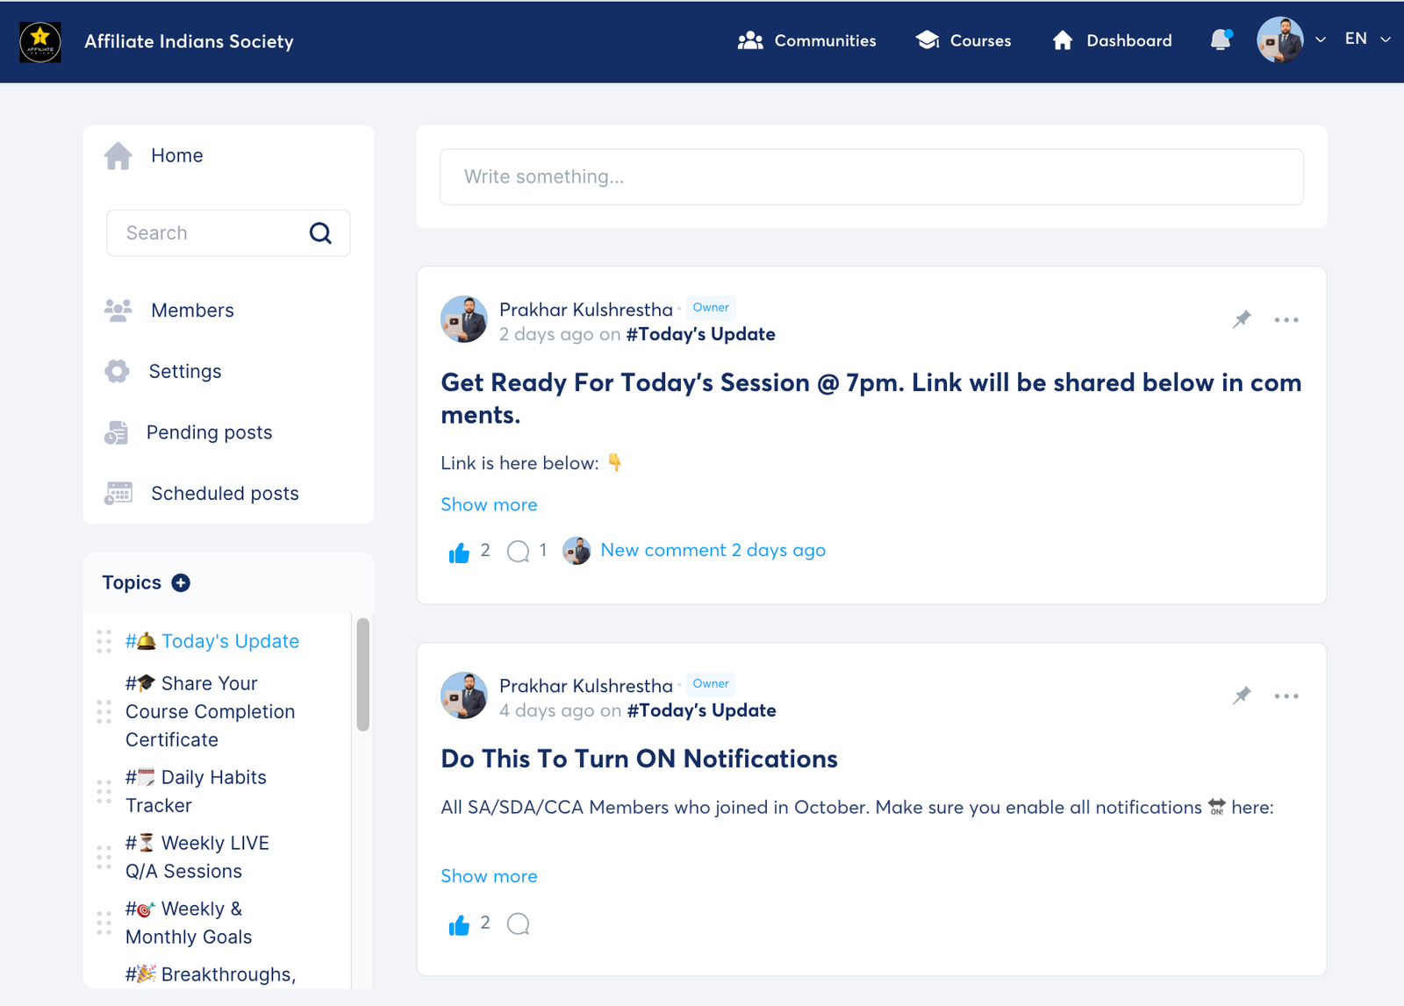1404x1006 pixels.
Task: Click the notification bell icon
Action: click(1221, 40)
